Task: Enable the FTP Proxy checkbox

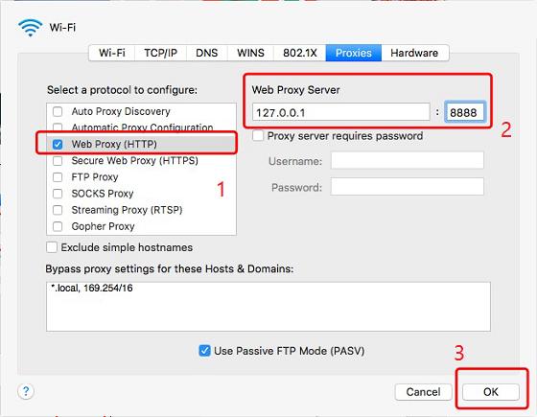Action: [x=58, y=177]
